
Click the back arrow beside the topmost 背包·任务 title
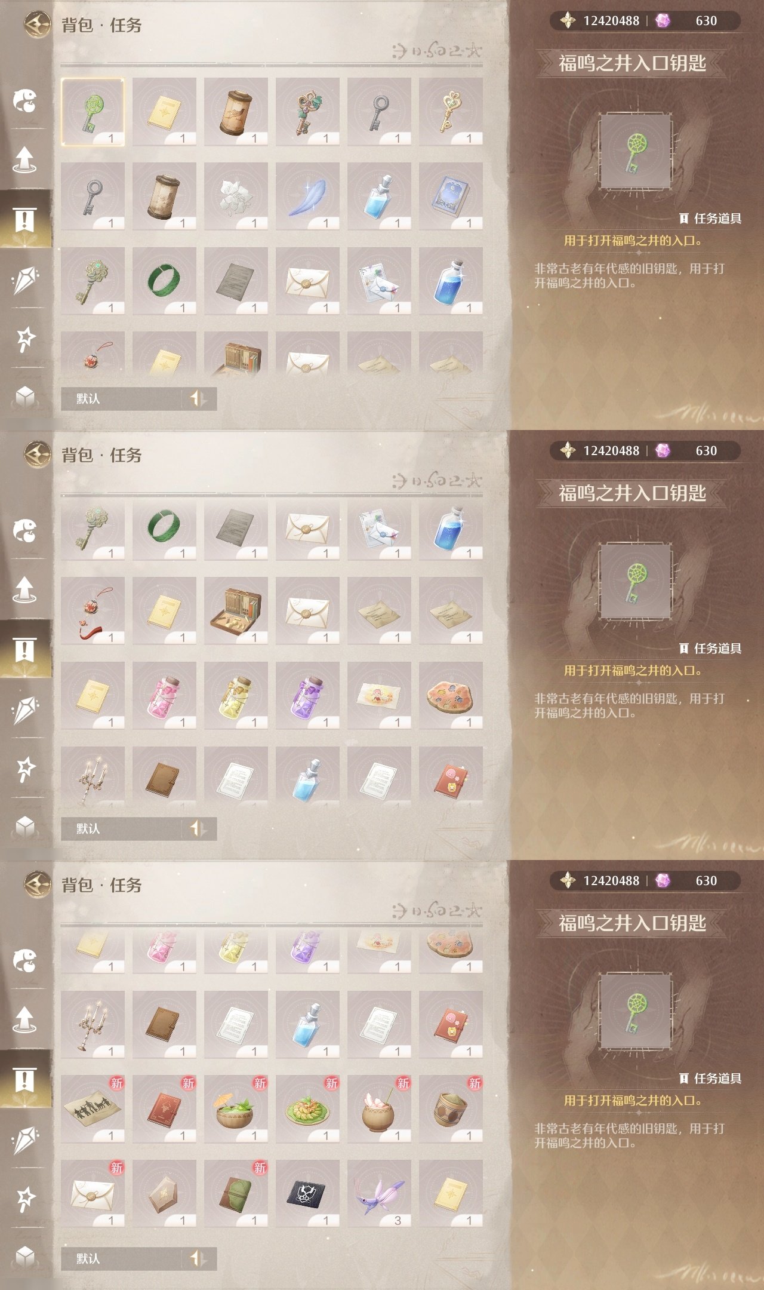coord(38,25)
